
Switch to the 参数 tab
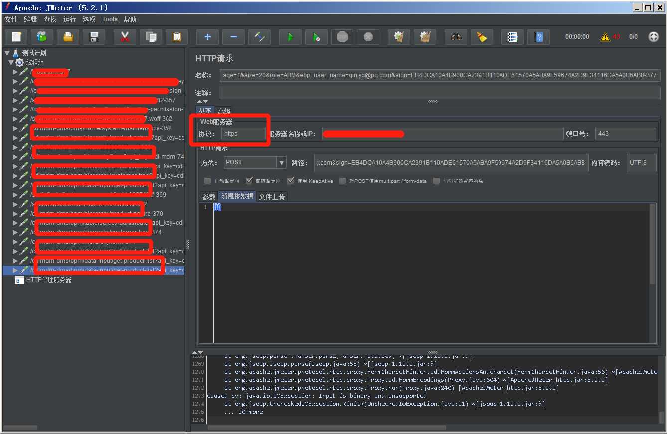209,197
